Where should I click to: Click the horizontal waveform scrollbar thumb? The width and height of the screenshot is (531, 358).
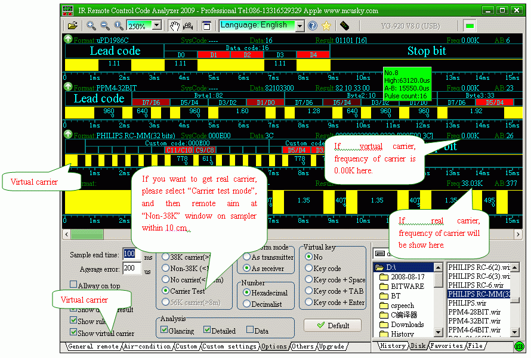click(x=87, y=234)
